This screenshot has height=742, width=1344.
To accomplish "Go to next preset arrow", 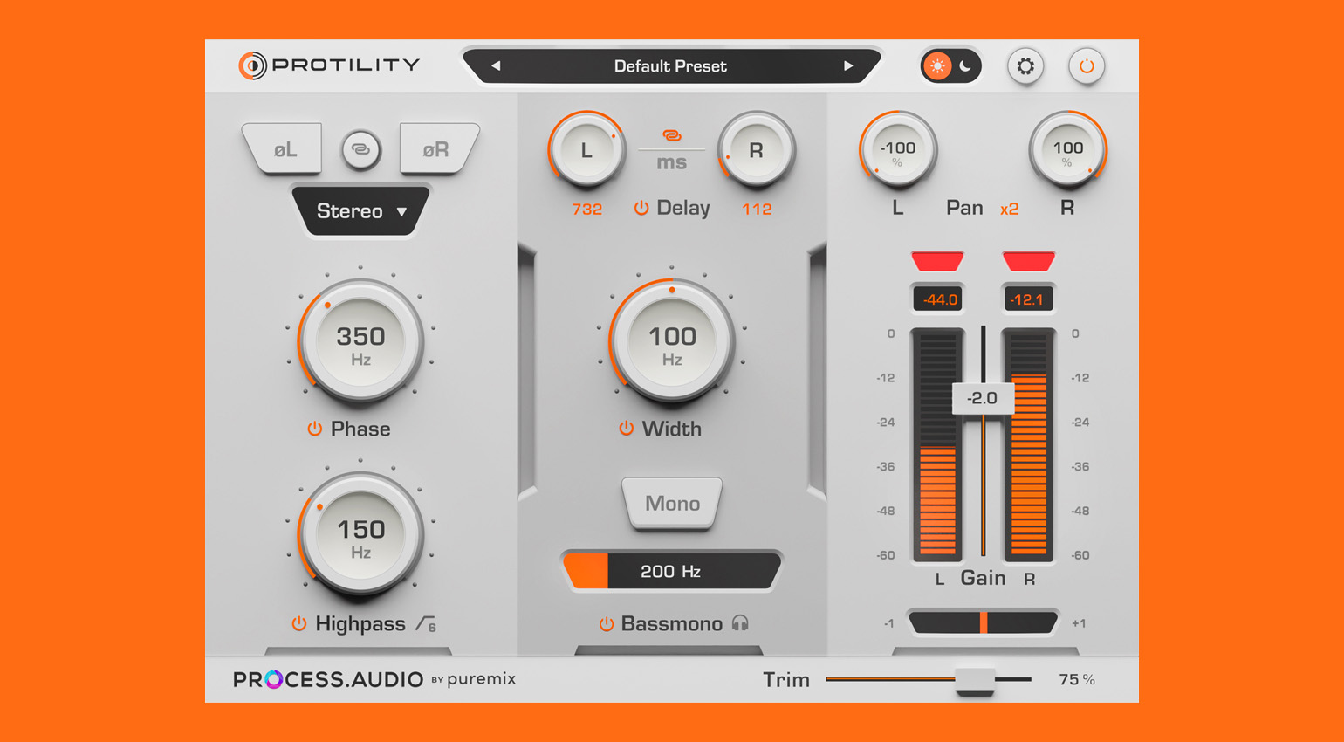I will pyautogui.click(x=847, y=66).
